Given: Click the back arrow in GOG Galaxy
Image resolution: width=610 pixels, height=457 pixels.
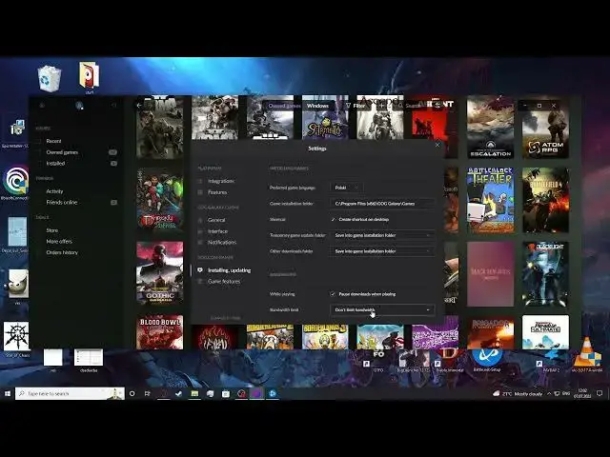Looking at the screenshot, I should (x=139, y=106).
